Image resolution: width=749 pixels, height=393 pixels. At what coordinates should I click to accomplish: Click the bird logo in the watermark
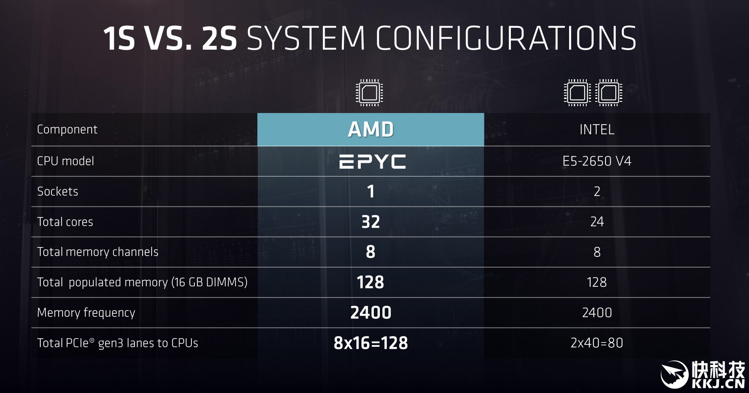675,374
